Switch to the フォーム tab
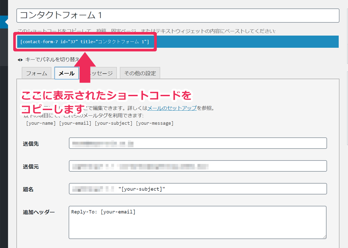Image resolution: width=348 pixels, height=248 pixels. [37, 73]
